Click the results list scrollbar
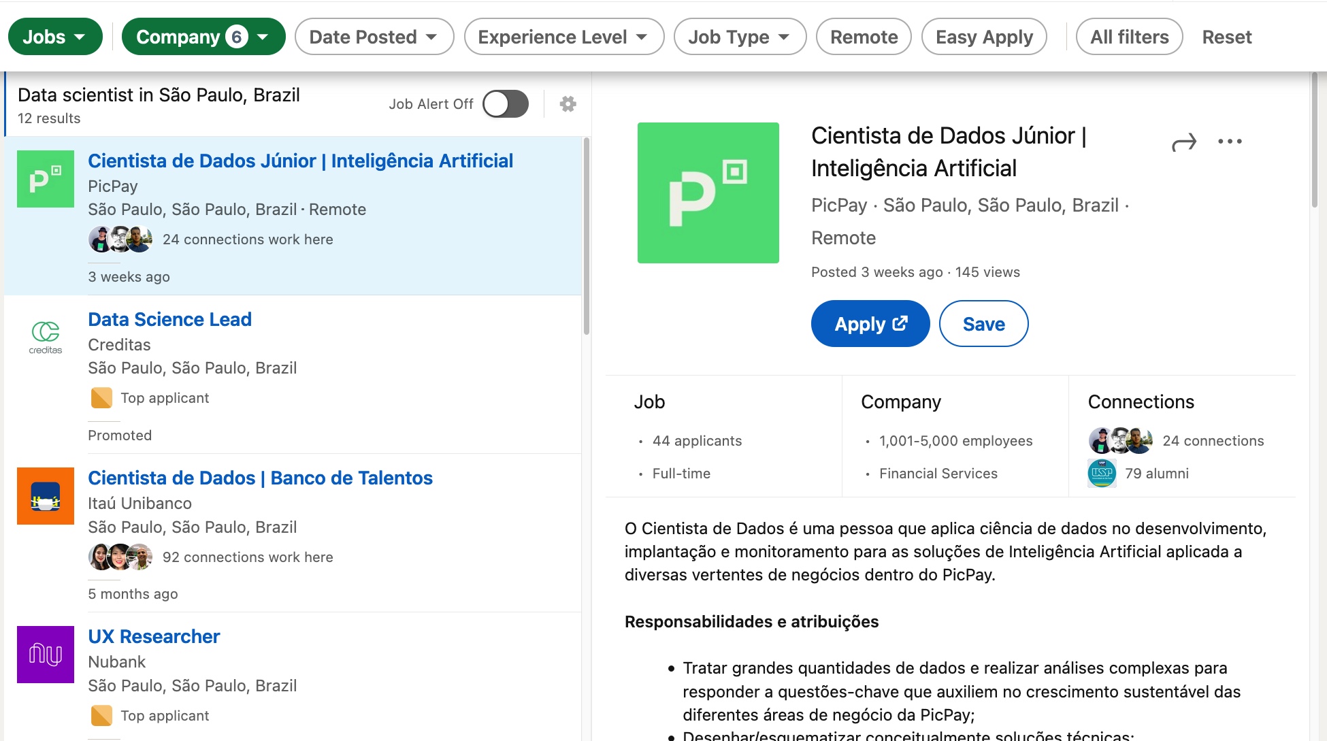The height and width of the screenshot is (741, 1327). pyautogui.click(x=586, y=236)
